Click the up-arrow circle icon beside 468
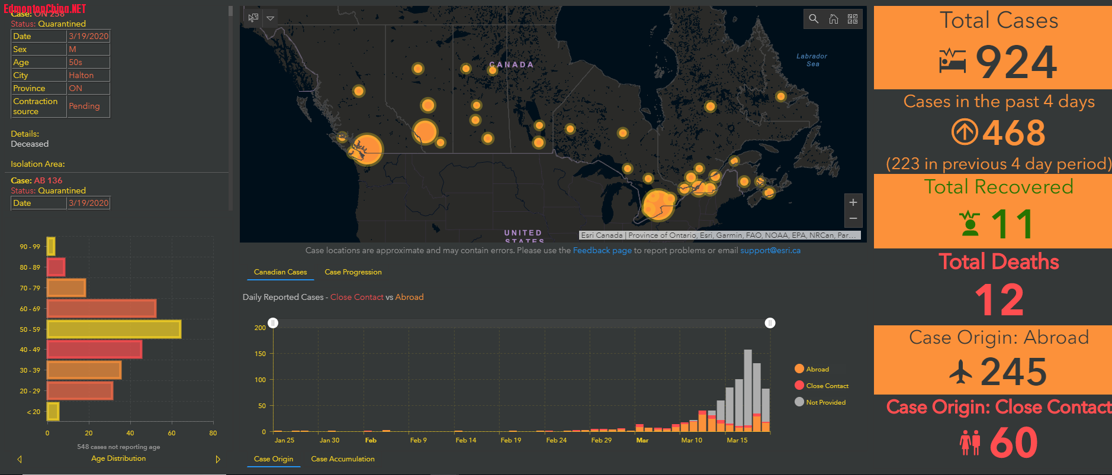1112x475 pixels. (x=965, y=132)
